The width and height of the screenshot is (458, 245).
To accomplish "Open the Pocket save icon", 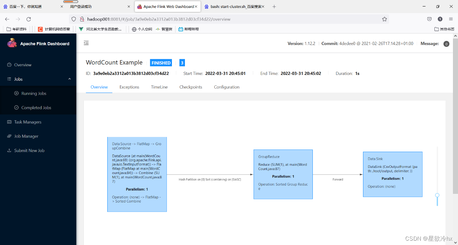I will point(429,19).
